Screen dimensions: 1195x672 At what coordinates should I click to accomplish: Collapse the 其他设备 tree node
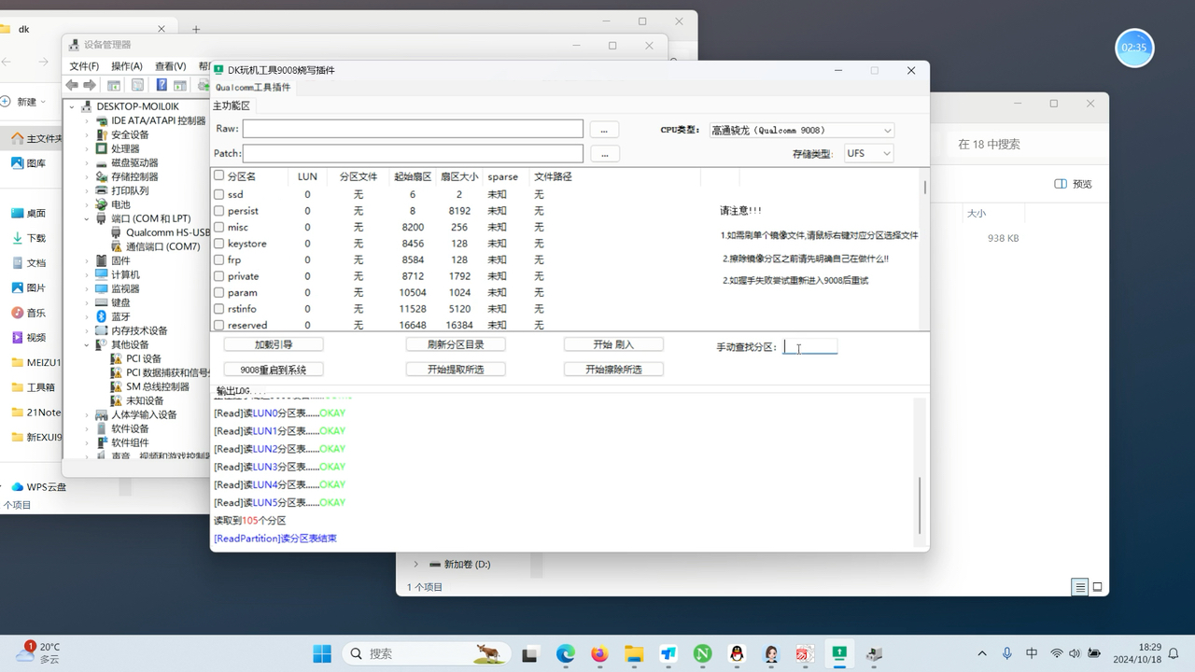(x=87, y=344)
